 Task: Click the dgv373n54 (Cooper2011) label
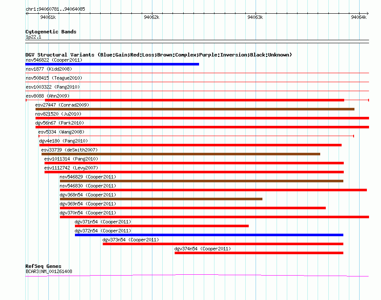pyautogui.click(x=131, y=240)
